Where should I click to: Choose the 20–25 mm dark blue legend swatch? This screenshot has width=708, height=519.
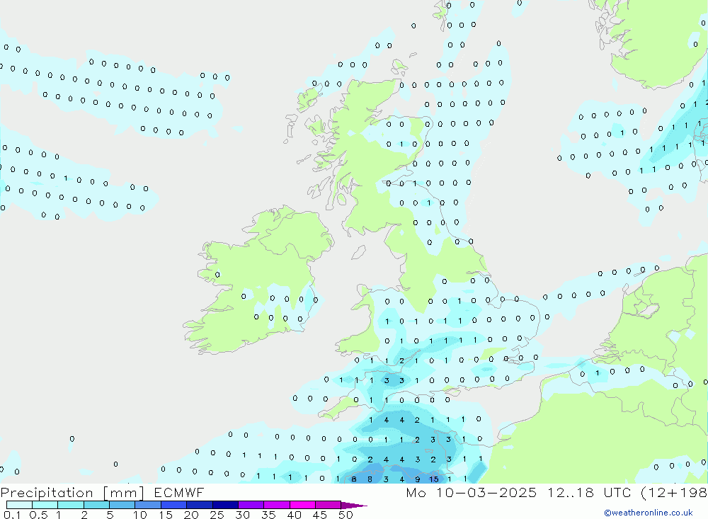[199, 505]
